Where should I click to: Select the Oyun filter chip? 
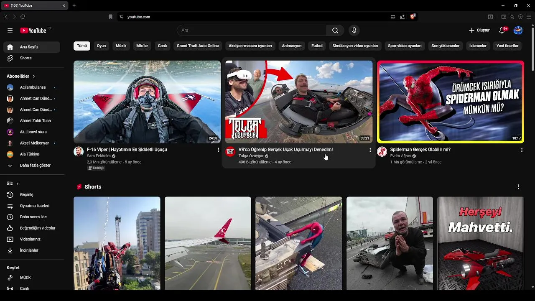point(102,46)
